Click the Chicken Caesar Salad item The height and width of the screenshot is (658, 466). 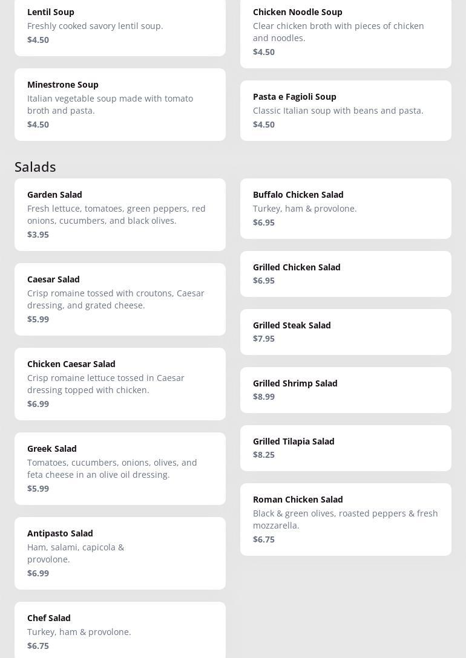(120, 384)
